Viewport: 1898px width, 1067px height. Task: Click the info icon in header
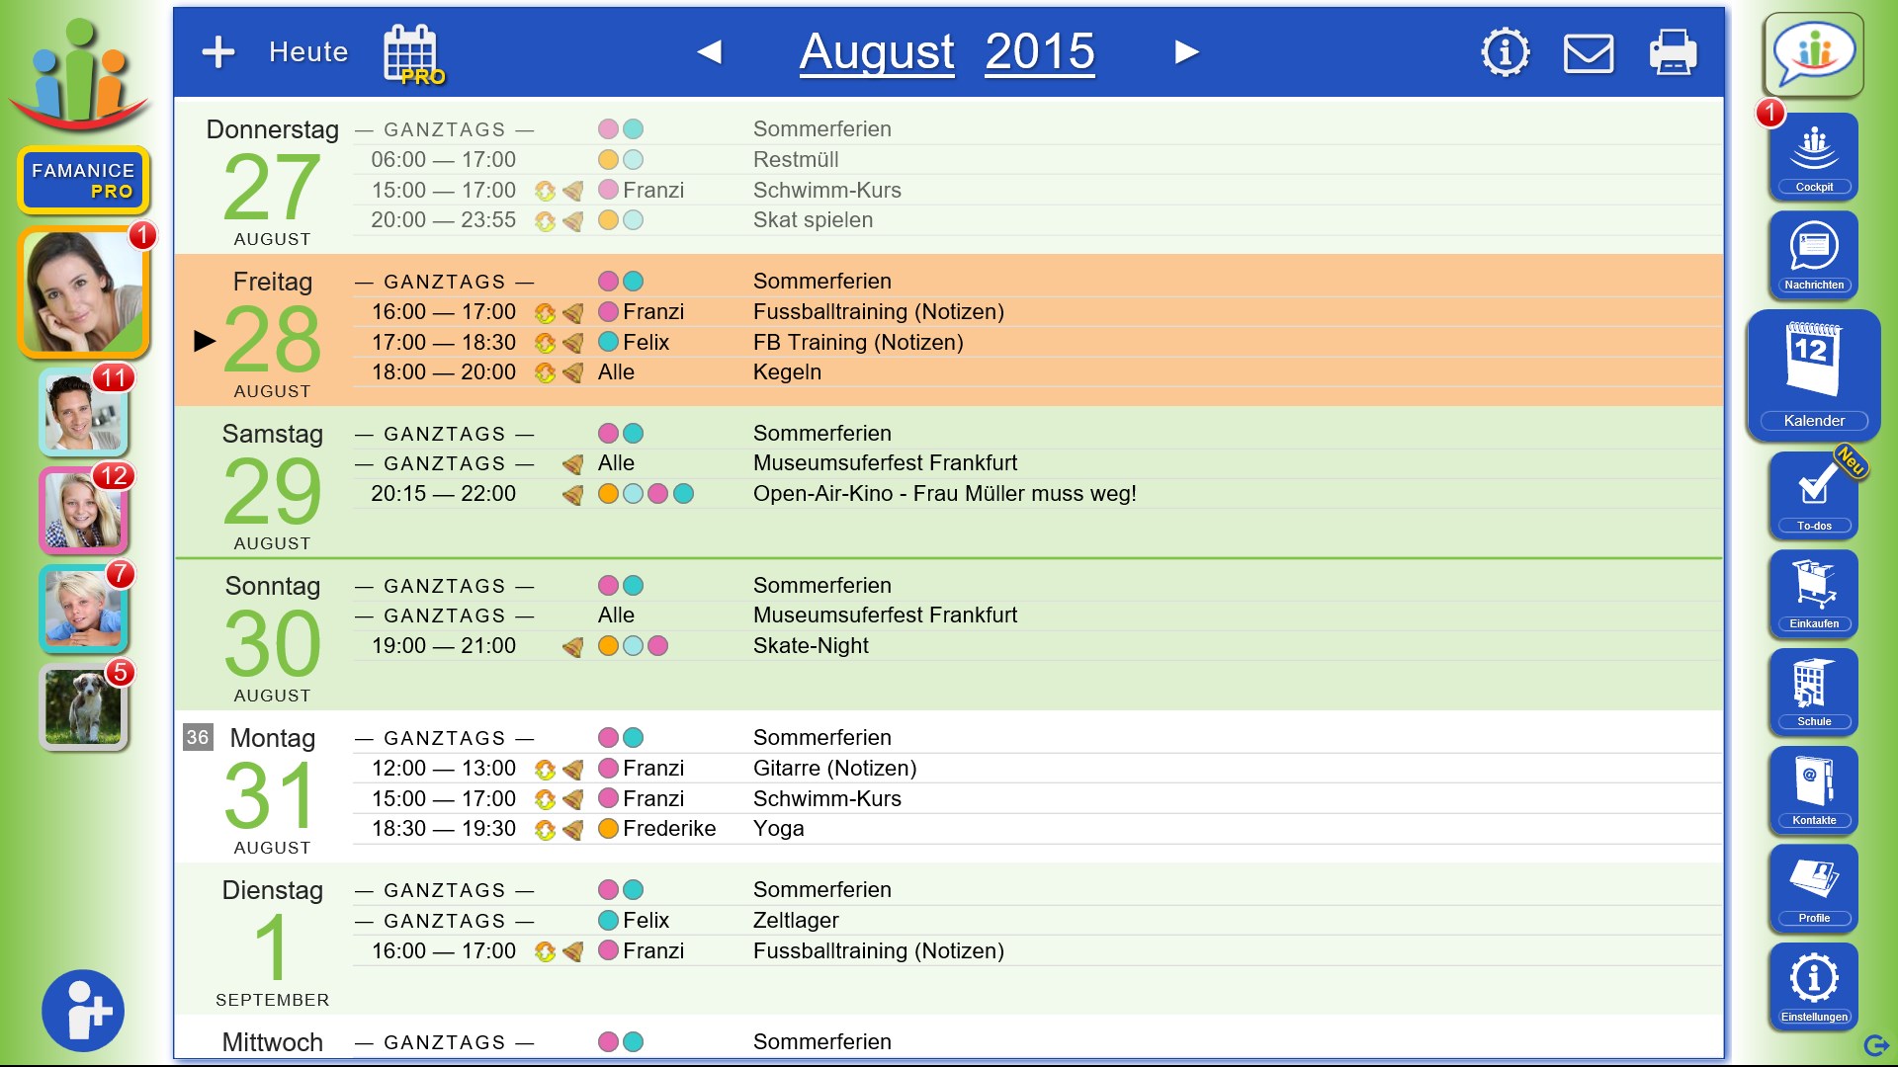[1505, 51]
